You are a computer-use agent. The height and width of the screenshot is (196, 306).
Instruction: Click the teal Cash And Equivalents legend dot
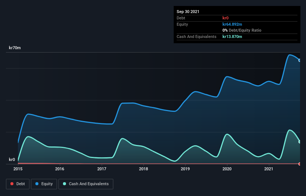click(64, 184)
